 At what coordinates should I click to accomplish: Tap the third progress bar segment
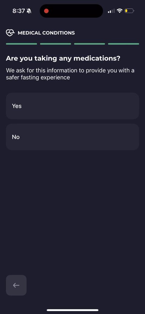coord(89,44)
